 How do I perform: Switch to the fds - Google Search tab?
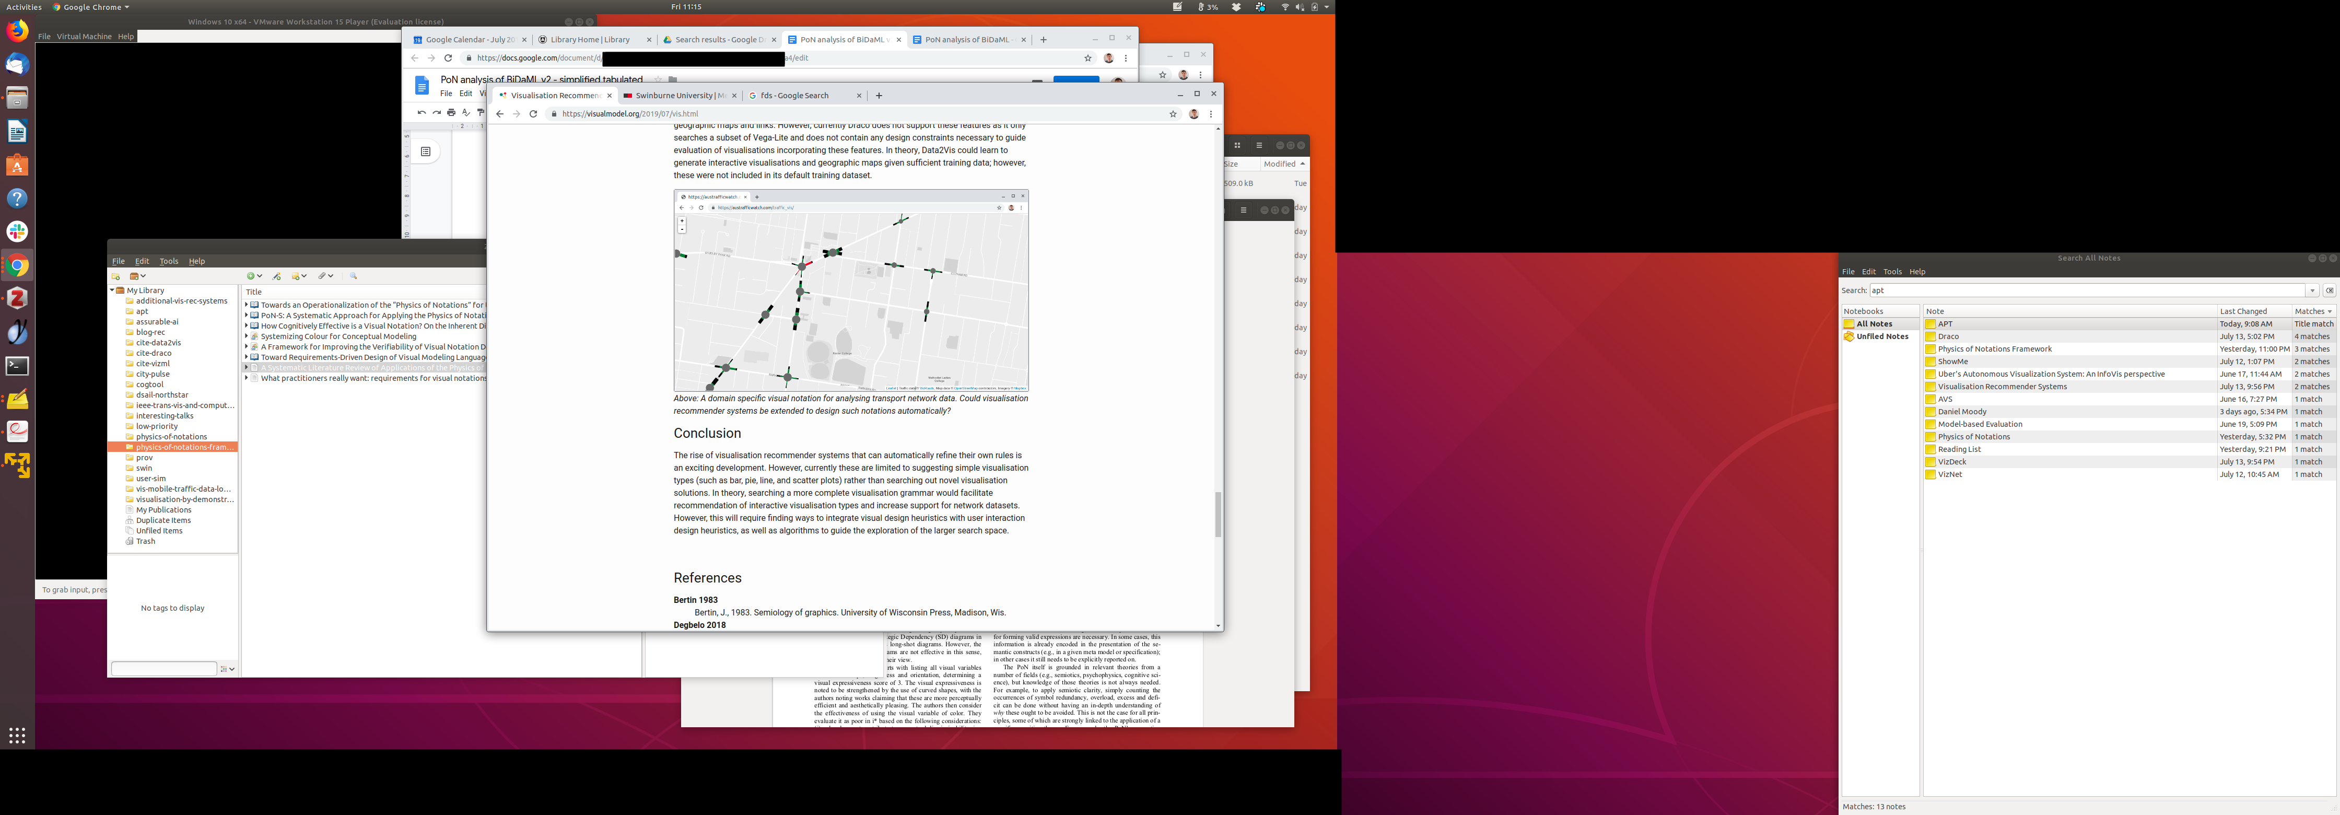point(795,96)
